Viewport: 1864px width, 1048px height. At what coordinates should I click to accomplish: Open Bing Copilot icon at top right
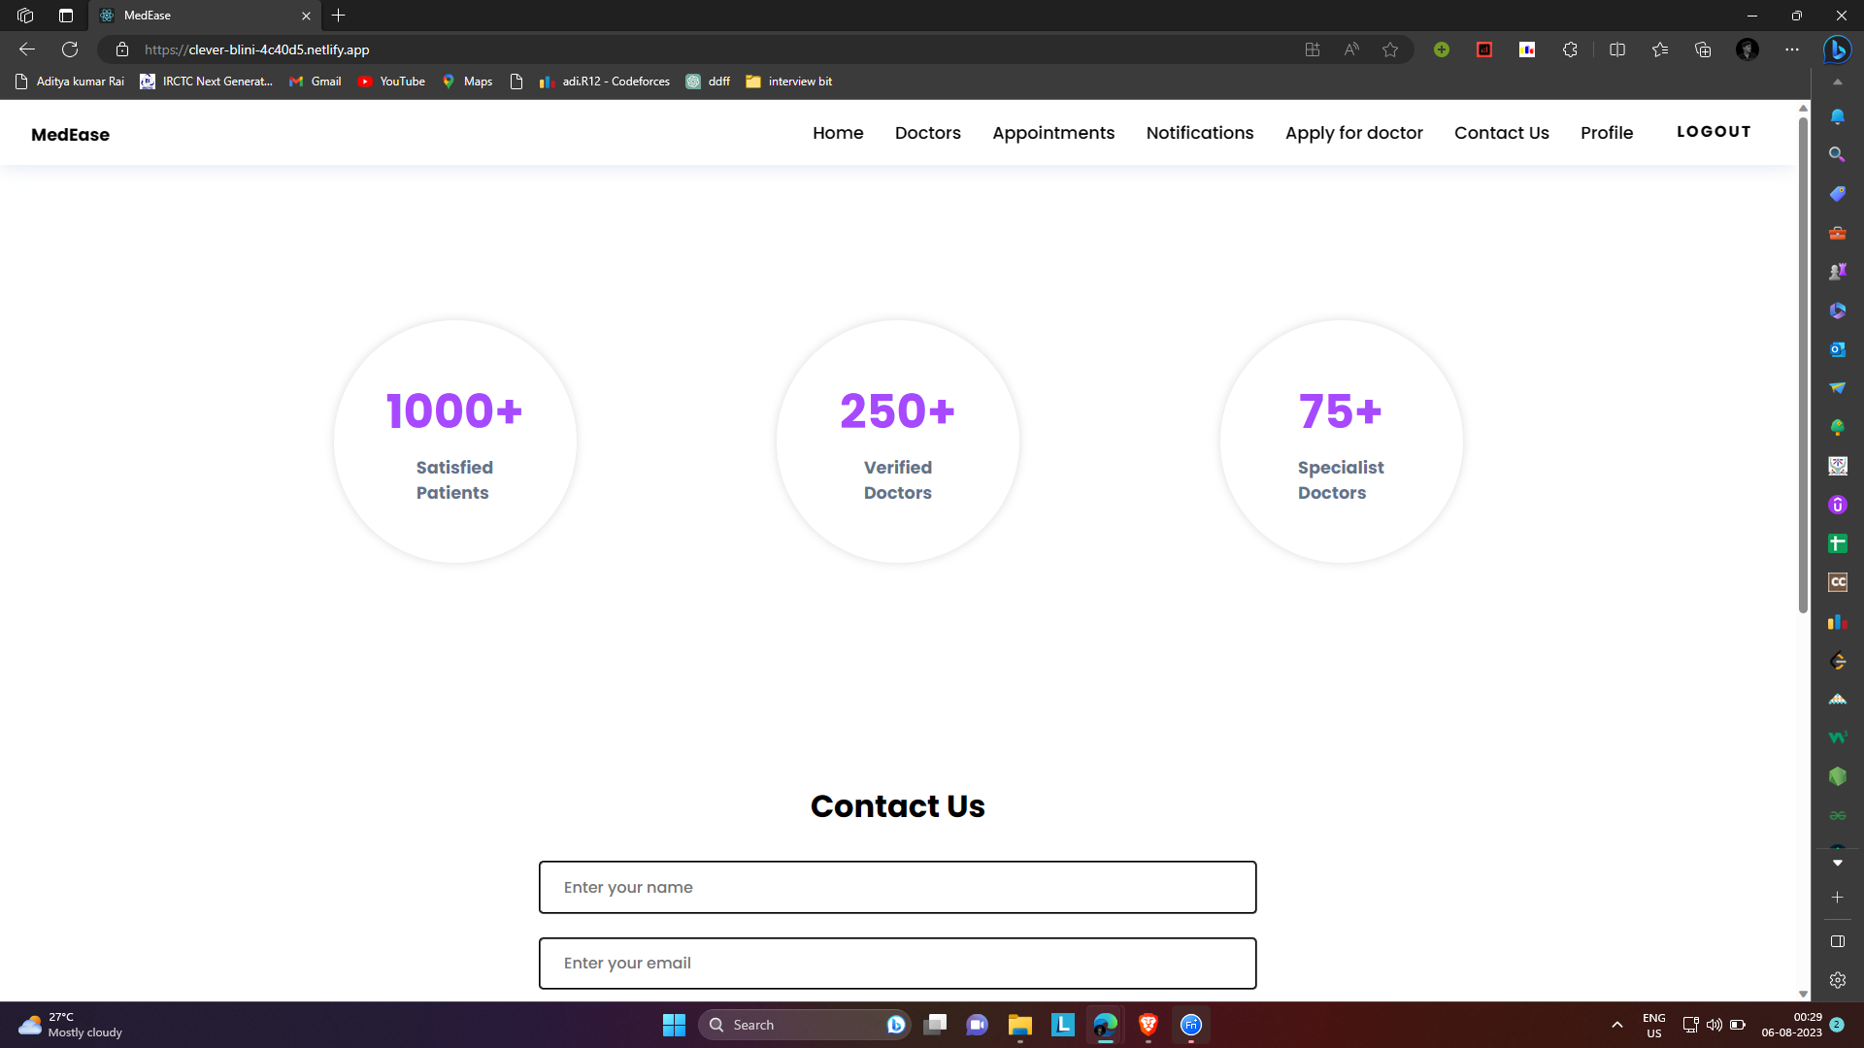1837,49
